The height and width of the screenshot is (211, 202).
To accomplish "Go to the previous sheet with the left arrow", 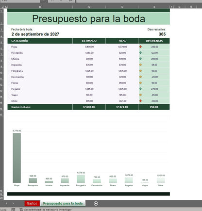I will [6, 203].
